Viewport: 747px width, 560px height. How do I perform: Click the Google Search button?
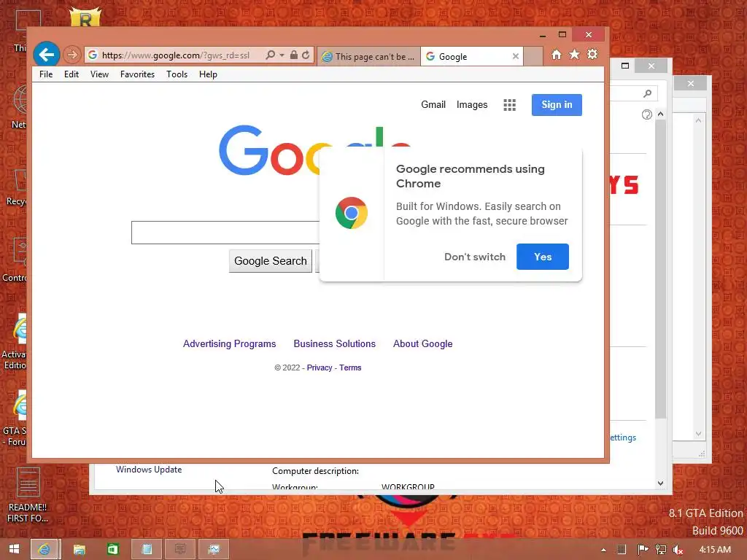[x=270, y=261]
